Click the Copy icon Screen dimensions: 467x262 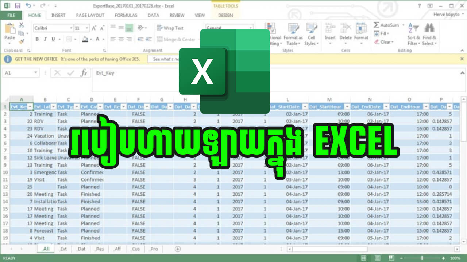[x=21, y=32]
